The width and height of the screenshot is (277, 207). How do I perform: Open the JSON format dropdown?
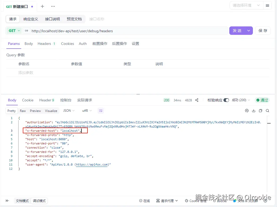(69, 111)
